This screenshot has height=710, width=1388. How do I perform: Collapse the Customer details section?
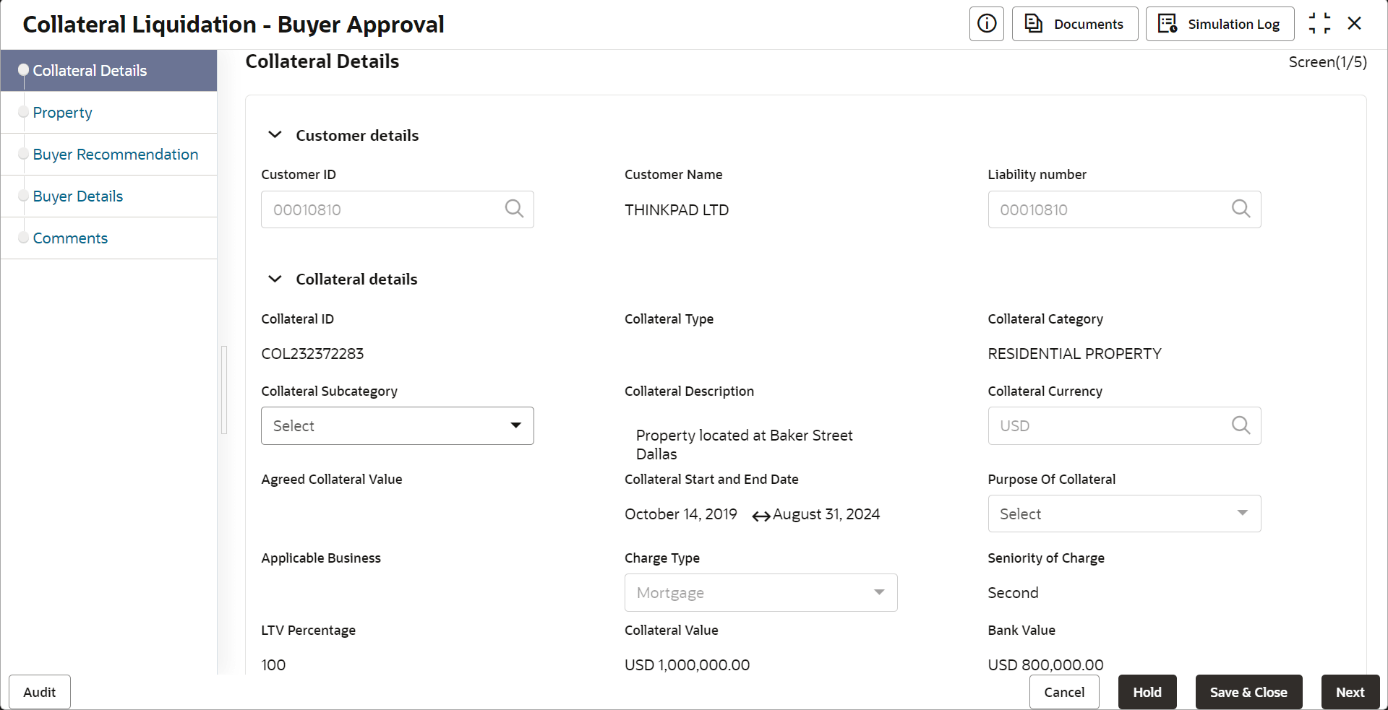click(275, 135)
